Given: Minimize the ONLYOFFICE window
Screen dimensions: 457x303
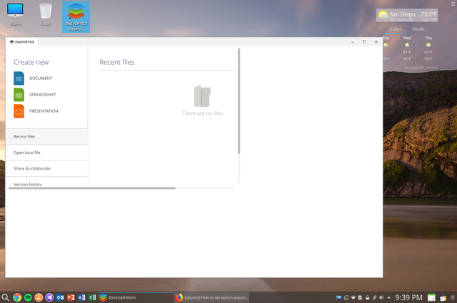Looking at the screenshot, I should tap(353, 42).
